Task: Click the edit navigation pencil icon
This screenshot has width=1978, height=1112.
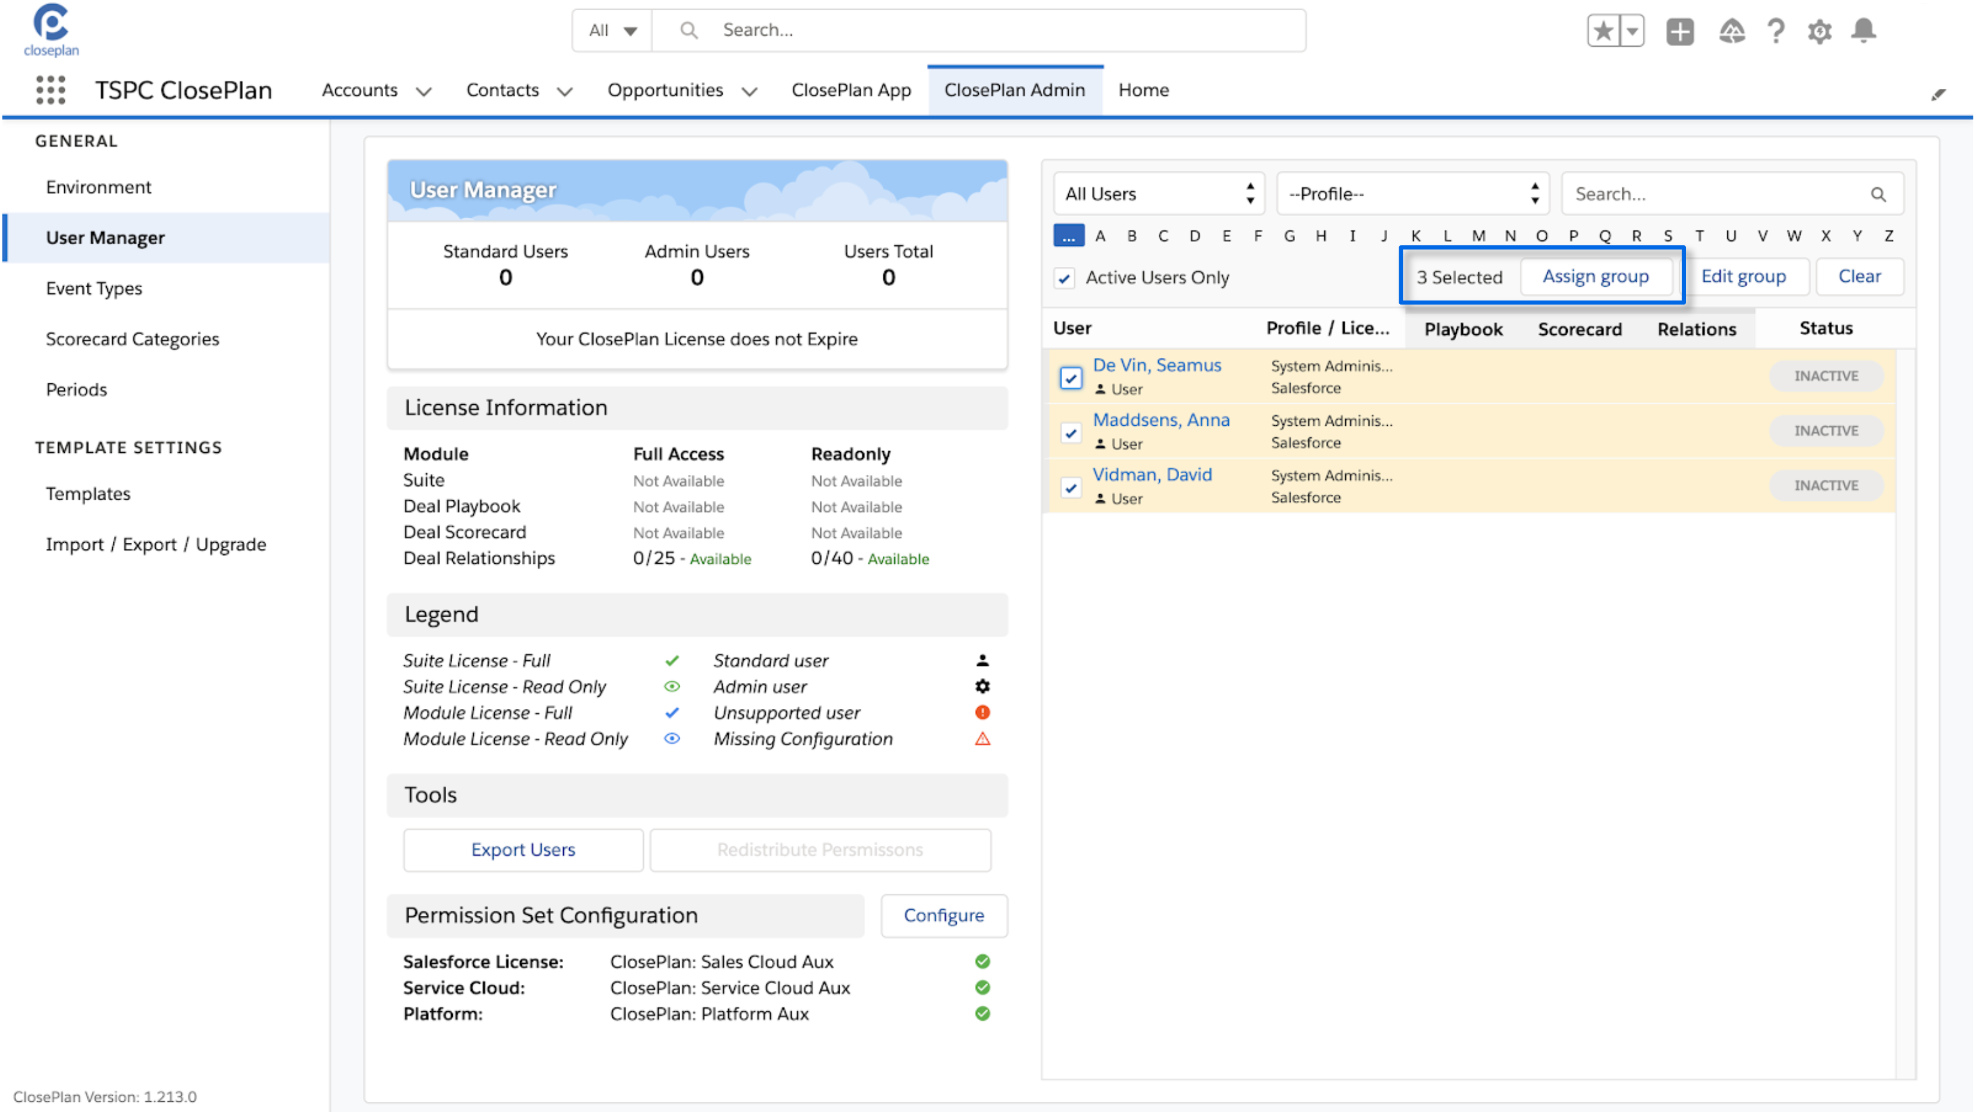Action: (1938, 94)
